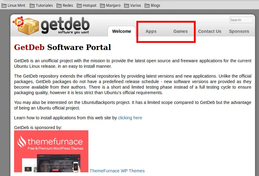Screen dimensions: 259x176
Task: Open the Sponsors tab
Action: pos(239,31)
